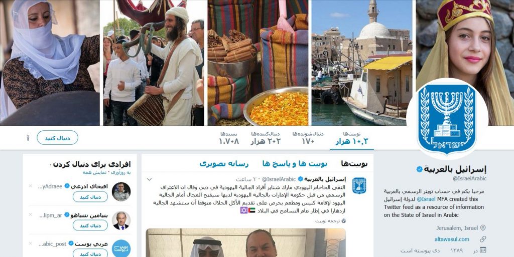Open the 10.3K tweets count tab
This screenshot has width=514, height=257.
click(x=352, y=138)
